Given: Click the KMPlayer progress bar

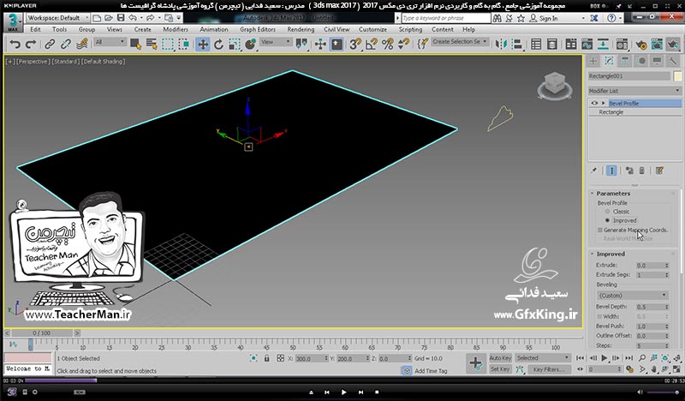Looking at the screenshot, I should (x=342, y=381).
